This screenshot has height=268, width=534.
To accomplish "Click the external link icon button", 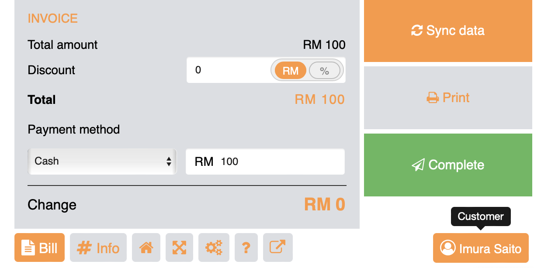I will tap(277, 247).
